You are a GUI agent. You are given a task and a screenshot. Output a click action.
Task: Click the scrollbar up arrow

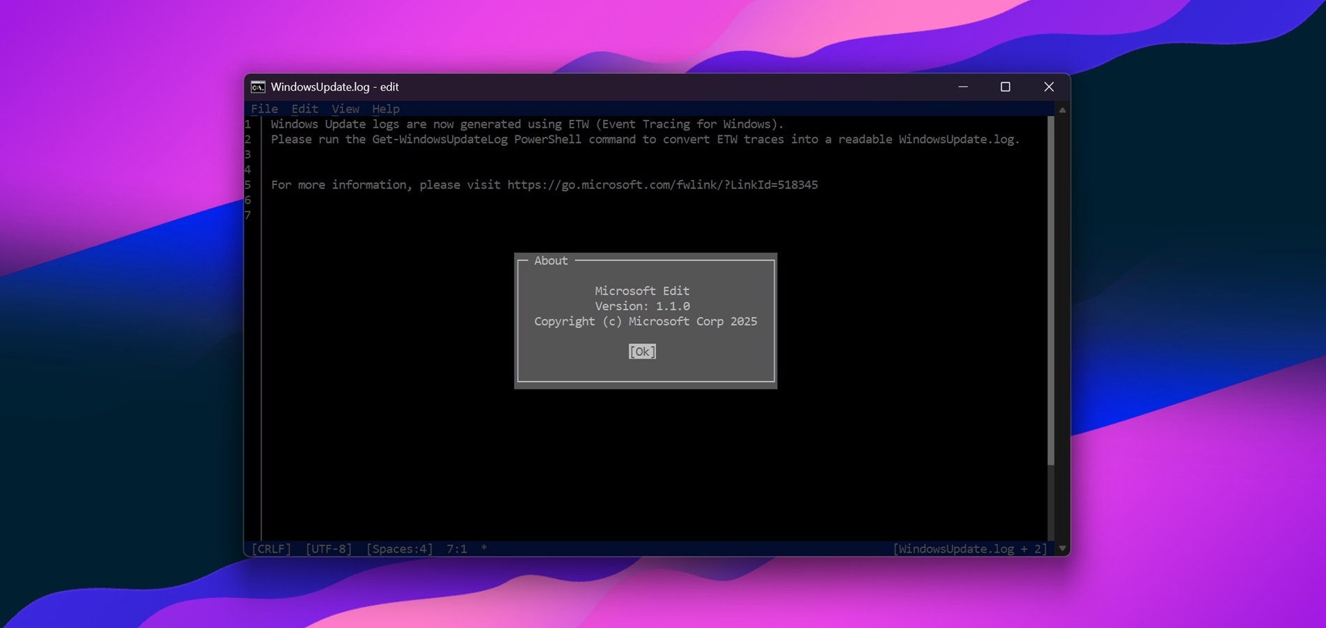pyautogui.click(x=1062, y=110)
